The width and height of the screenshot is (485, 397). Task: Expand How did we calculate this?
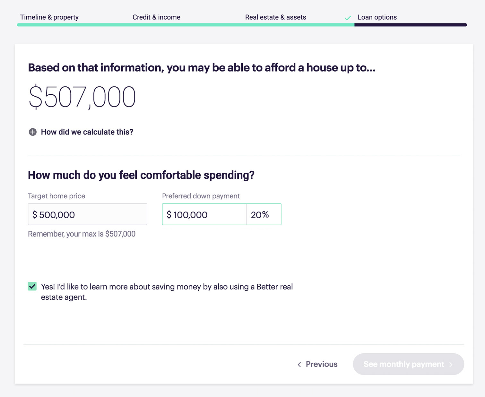tap(87, 132)
